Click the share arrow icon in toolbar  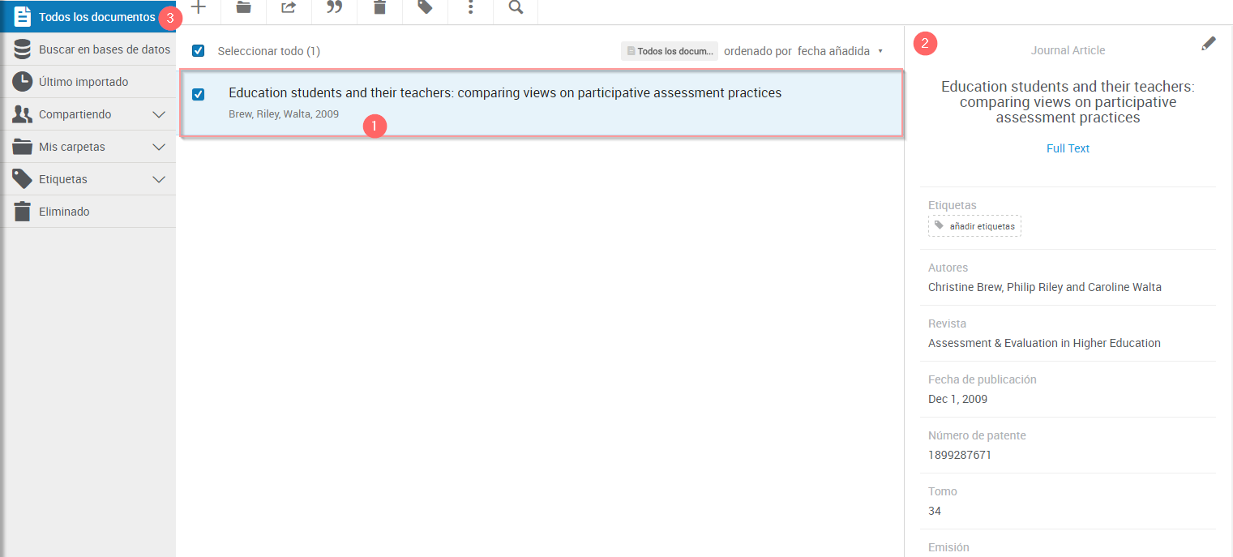coord(289,7)
